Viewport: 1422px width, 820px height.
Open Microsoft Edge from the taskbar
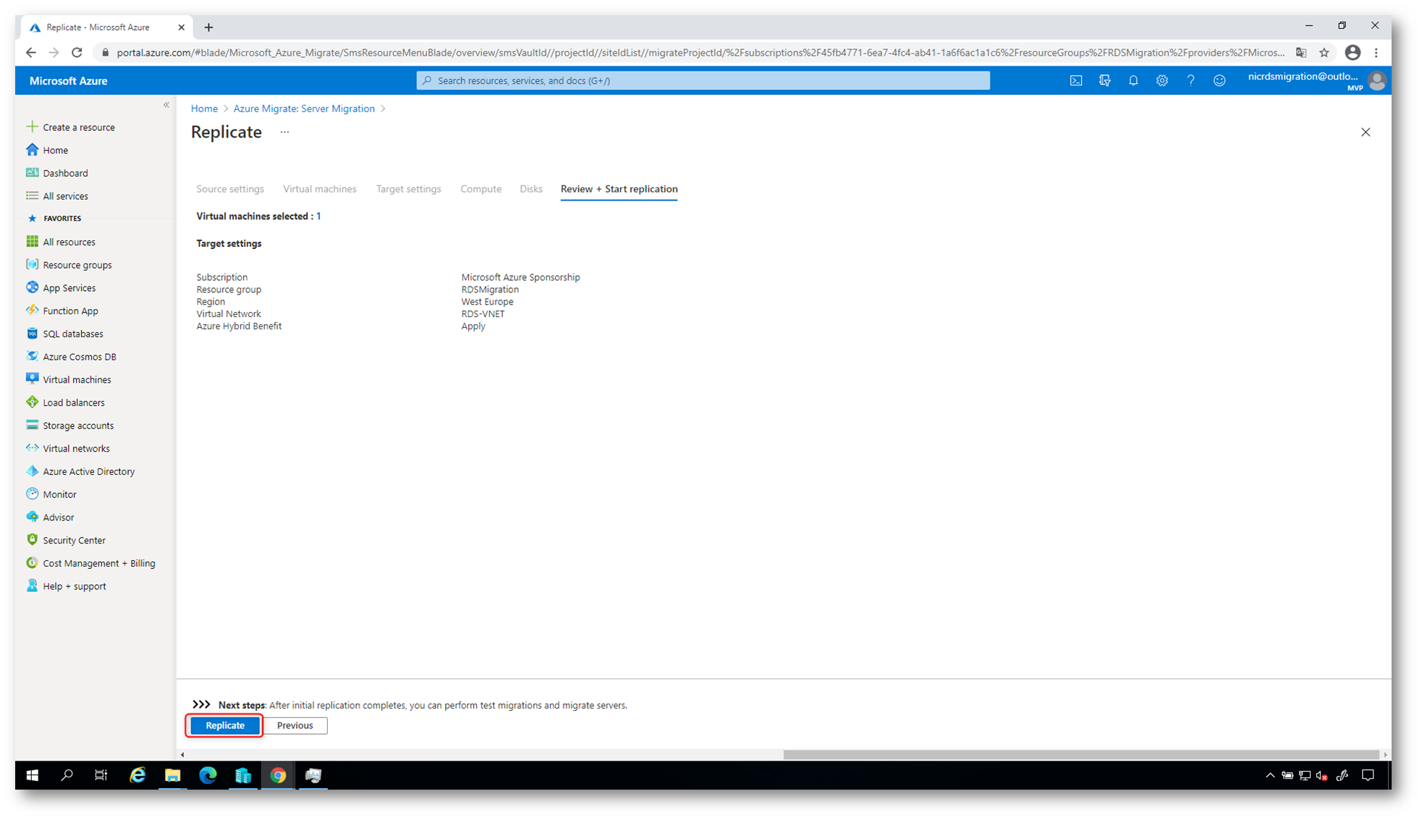pyautogui.click(x=208, y=775)
